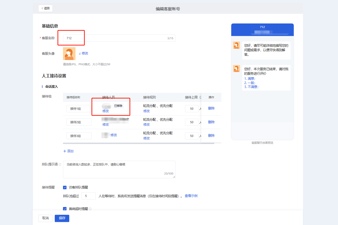The image size is (338, 225).
Task: Modify reception rule for 接待2组
Action: coord(146,124)
